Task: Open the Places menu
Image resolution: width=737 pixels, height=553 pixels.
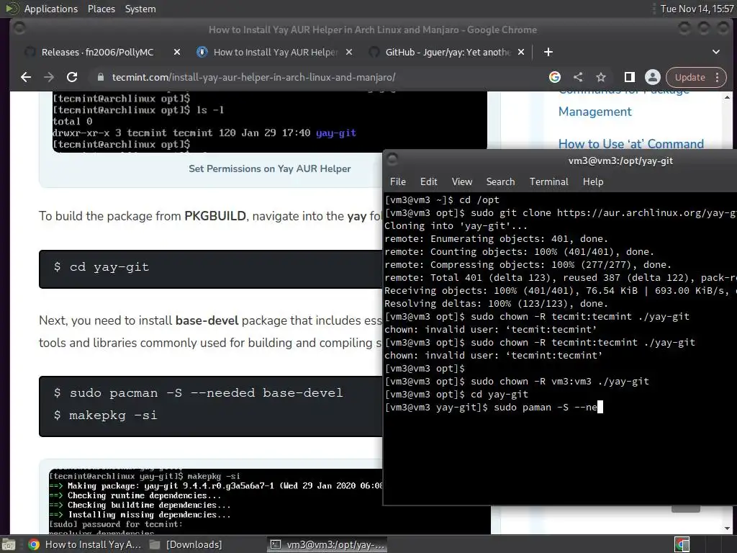Action: click(x=101, y=9)
